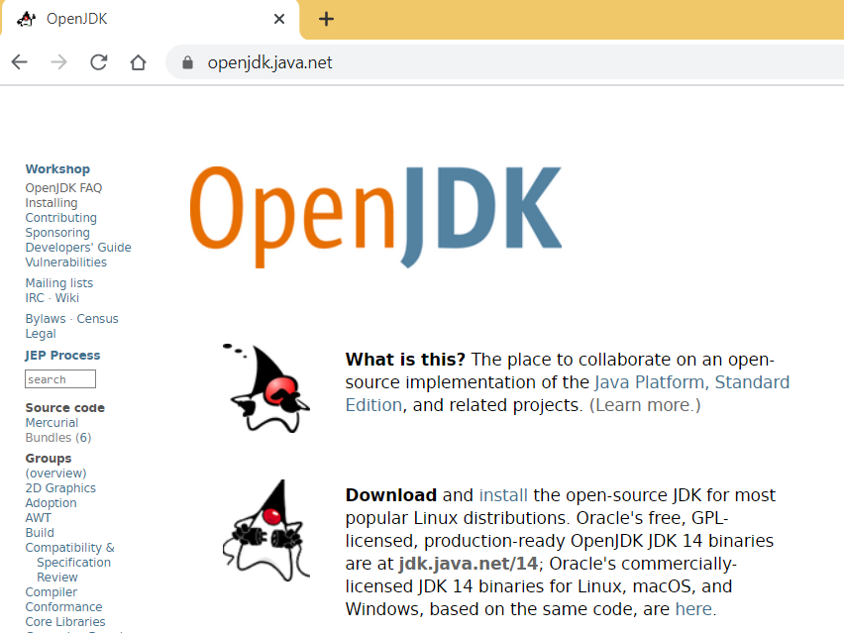
Task: Click the OpenJDK tab favicon
Action: pos(26,20)
